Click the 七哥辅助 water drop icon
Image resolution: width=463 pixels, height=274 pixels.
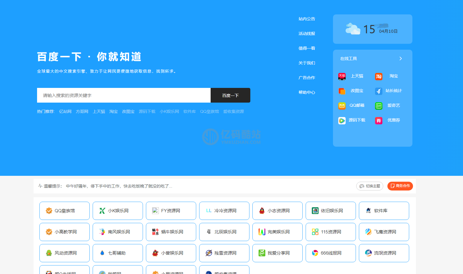(x=102, y=253)
